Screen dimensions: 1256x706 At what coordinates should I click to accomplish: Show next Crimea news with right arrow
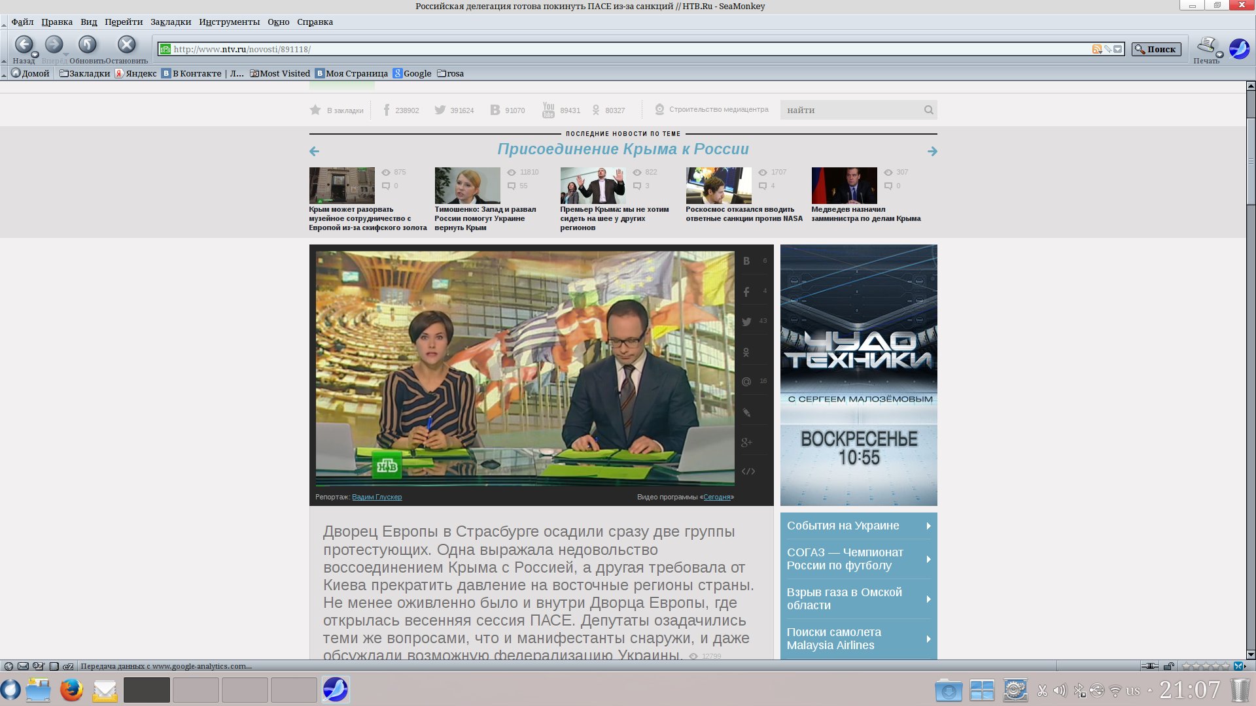point(932,152)
